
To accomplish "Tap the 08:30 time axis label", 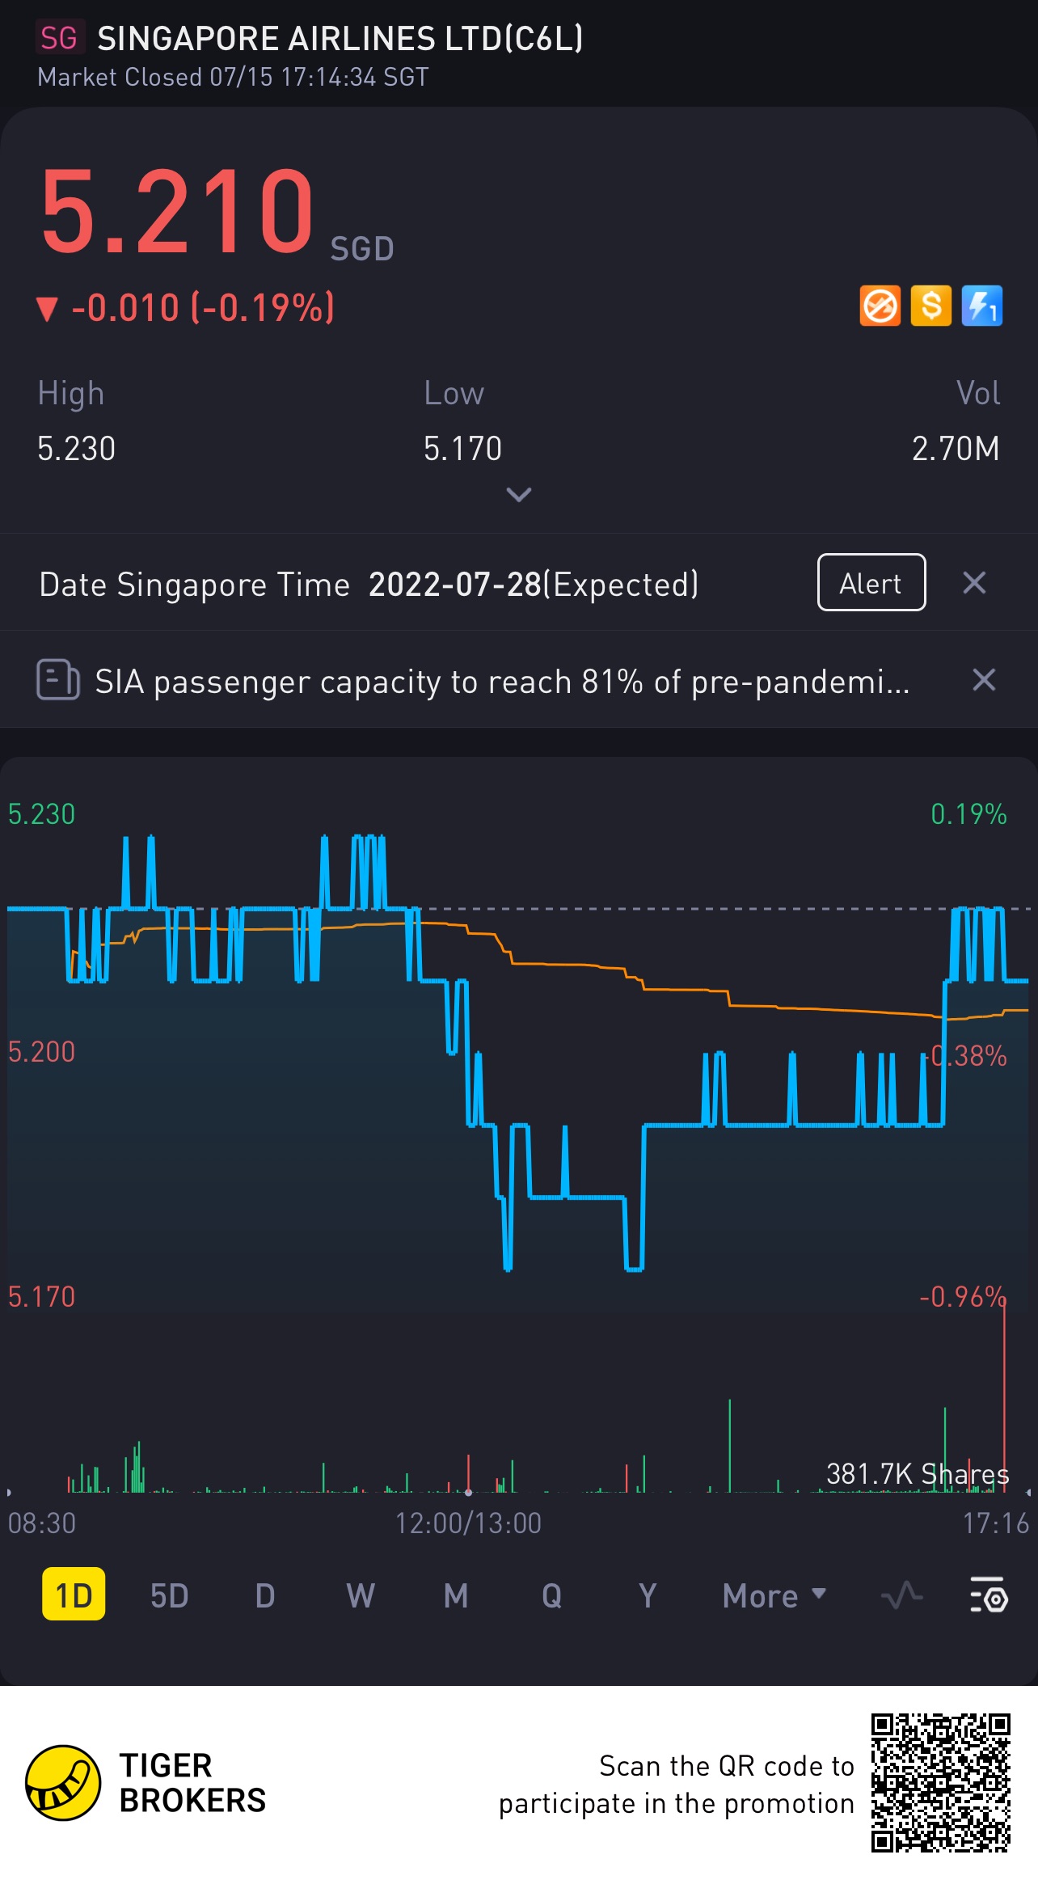I will click(41, 1523).
